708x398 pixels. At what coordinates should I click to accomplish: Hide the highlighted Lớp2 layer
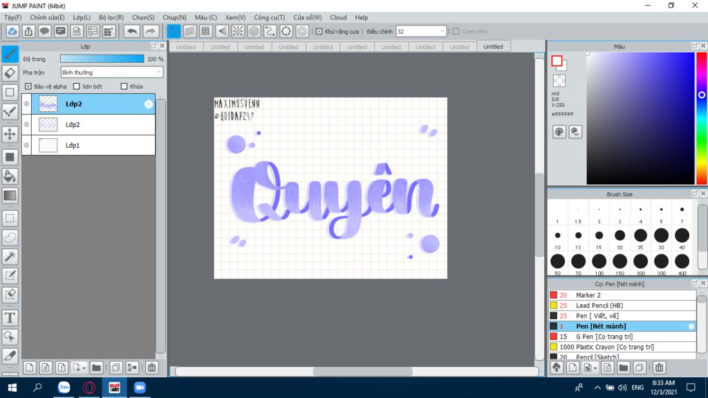(x=27, y=104)
